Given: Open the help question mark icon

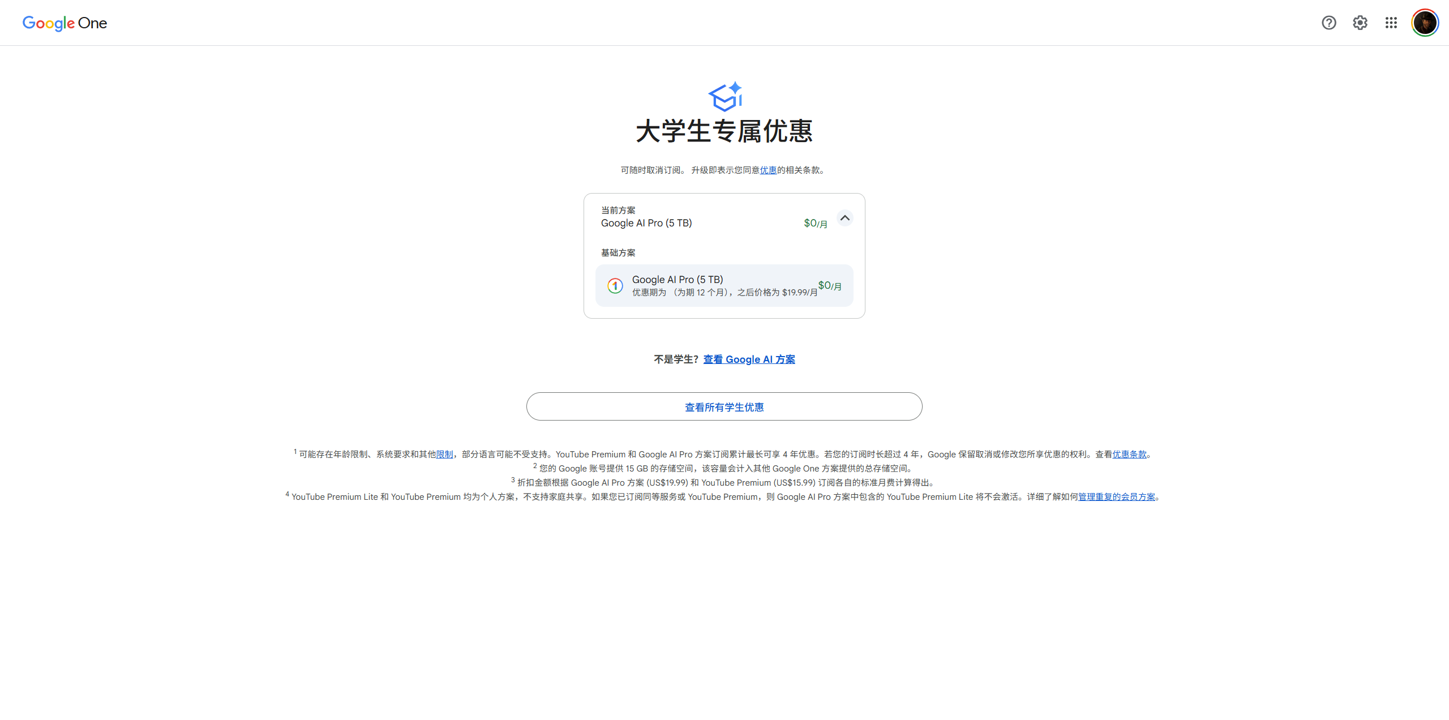Looking at the screenshot, I should point(1329,23).
